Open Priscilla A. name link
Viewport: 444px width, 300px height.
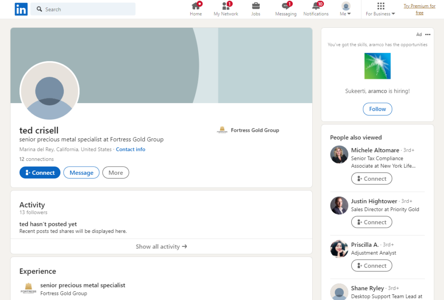(x=365, y=245)
